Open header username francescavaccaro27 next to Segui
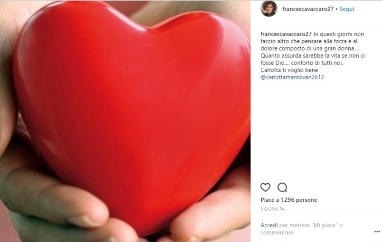The height and width of the screenshot is (242, 383). click(x=308, y=9)
